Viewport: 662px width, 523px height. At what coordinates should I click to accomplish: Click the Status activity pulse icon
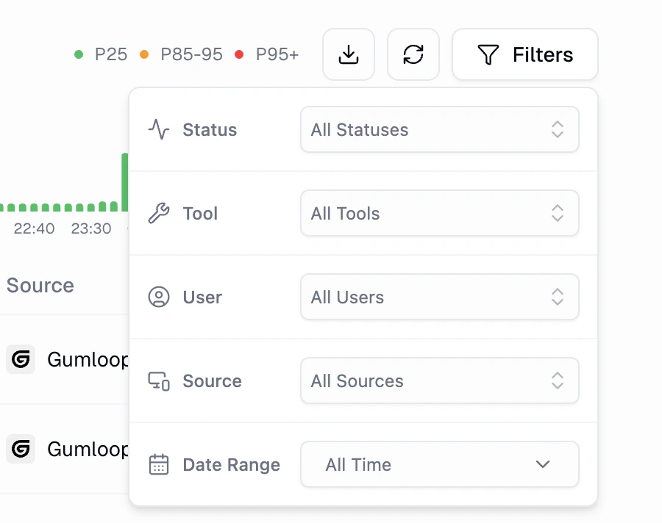(x=159, y=129)
